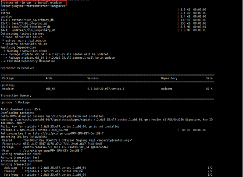Click the 'Dependencies Resolved' line
The image size is (243, 177).
(x=18, y=68)
